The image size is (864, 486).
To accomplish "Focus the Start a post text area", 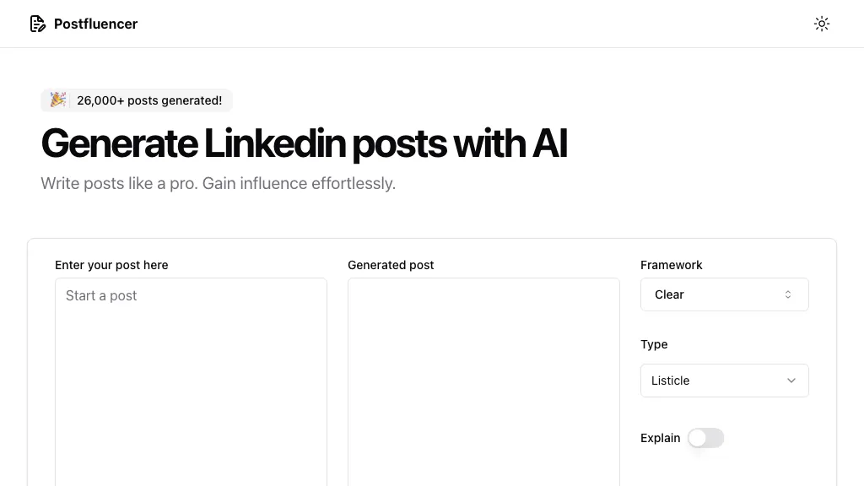I will point(191,382).
